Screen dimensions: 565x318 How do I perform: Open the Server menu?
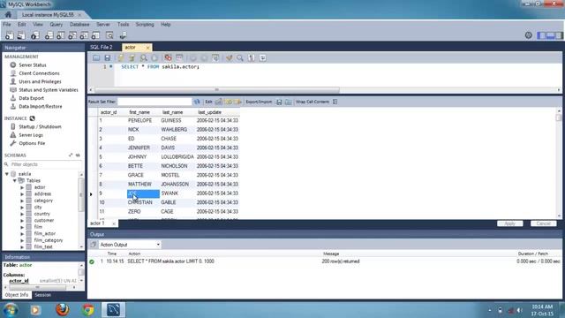tap(103, 25)
